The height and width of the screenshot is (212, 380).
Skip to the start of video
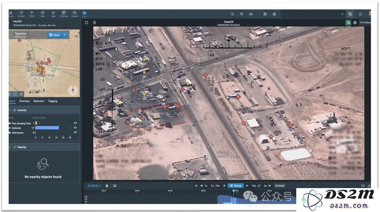(196, 186)
